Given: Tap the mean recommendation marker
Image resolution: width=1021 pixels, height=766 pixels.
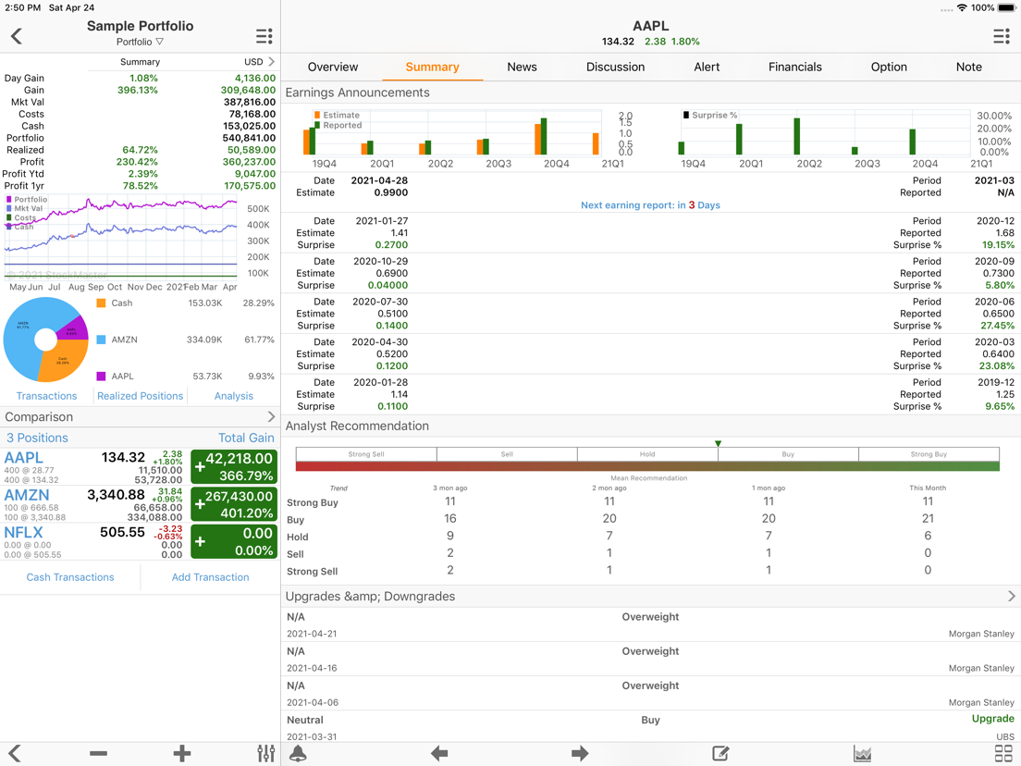Looking at the screenshot, I should click(719, 443).
